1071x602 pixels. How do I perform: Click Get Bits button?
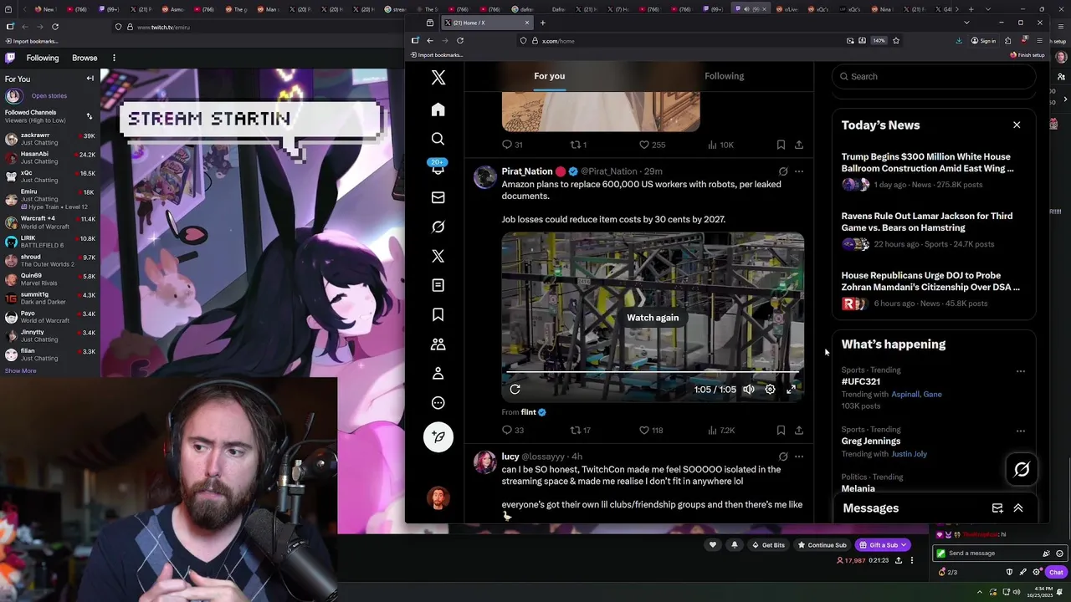point(768,545)
